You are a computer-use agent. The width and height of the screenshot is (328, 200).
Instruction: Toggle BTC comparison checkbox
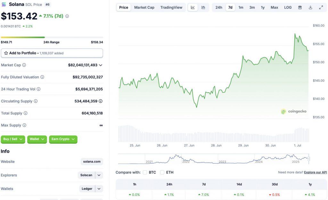pyautogui.click(x=145, y=173)
